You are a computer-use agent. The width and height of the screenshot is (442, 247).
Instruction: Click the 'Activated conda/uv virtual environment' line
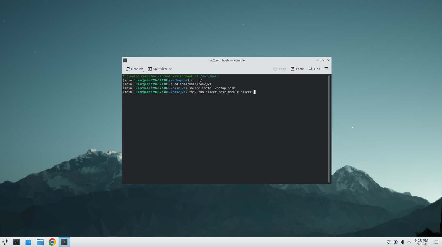coord(170,76)
